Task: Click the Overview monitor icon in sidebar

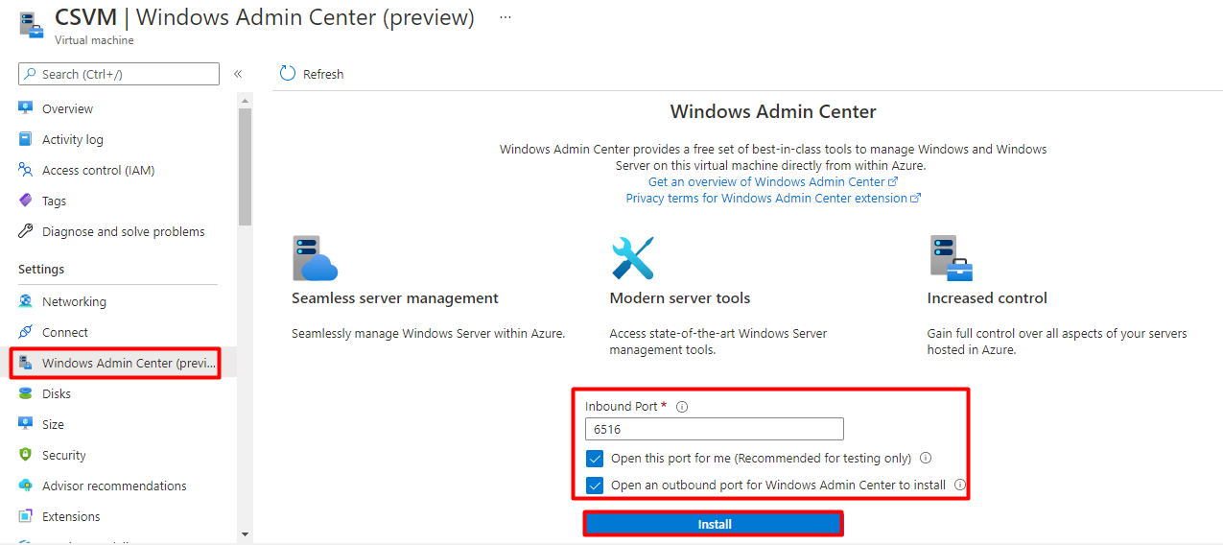Action: coord(26,108)
